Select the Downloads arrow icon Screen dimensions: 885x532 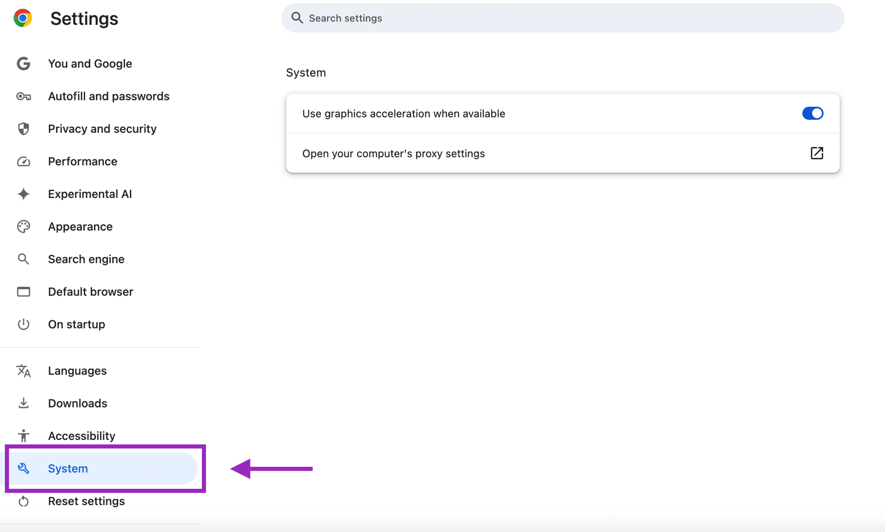point(24,403)
